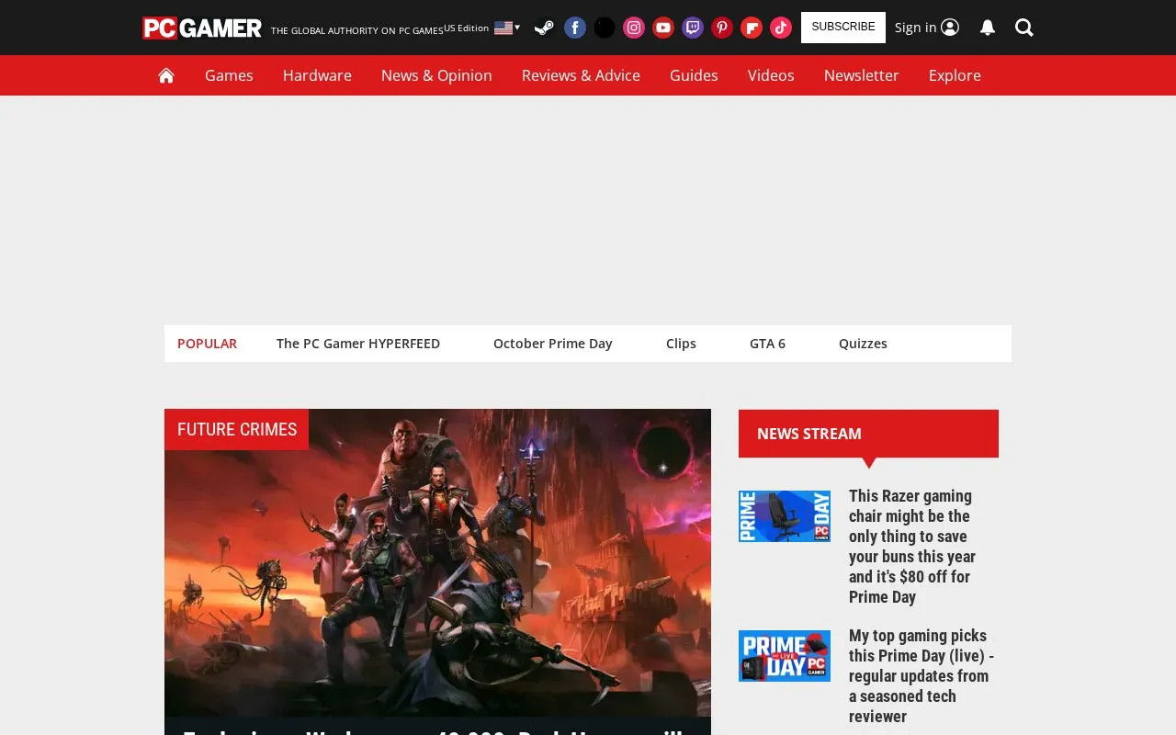The height and width of the screenshot is (735, 1176).
Task: Open notifications bell icon
Action: point(988,28)
